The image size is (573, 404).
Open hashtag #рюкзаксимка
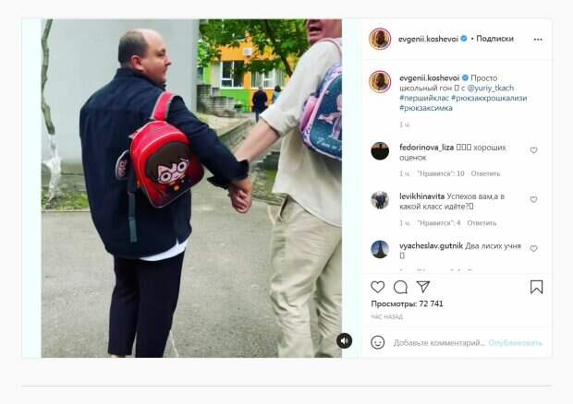click(426, 108)
